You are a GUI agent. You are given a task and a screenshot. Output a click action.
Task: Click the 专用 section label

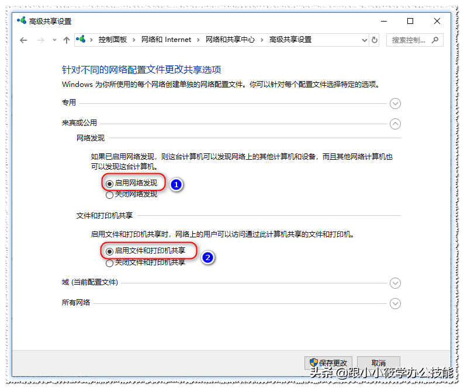pos(69,103)
